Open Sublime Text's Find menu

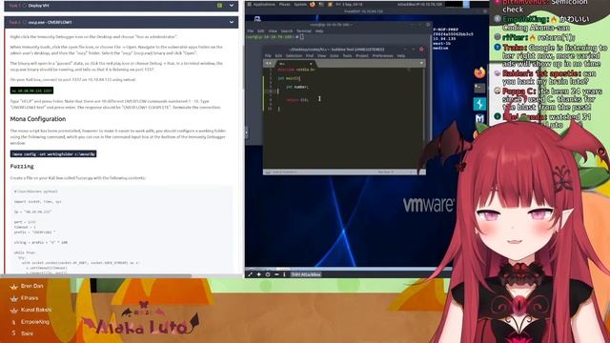click(x=310, y=56)
